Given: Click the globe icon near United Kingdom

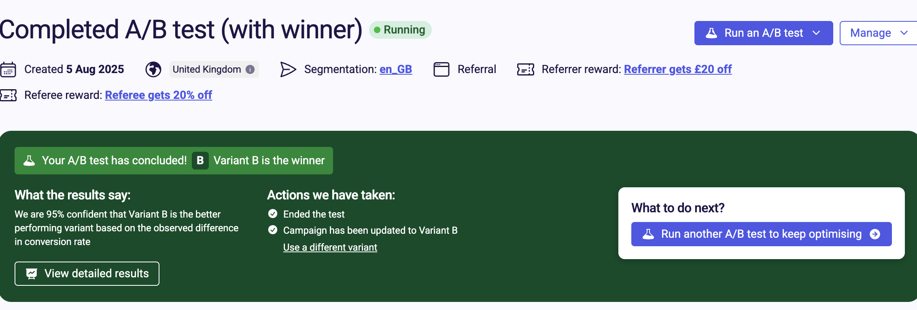Looking at the screenshot, I should tap(153, 69).
